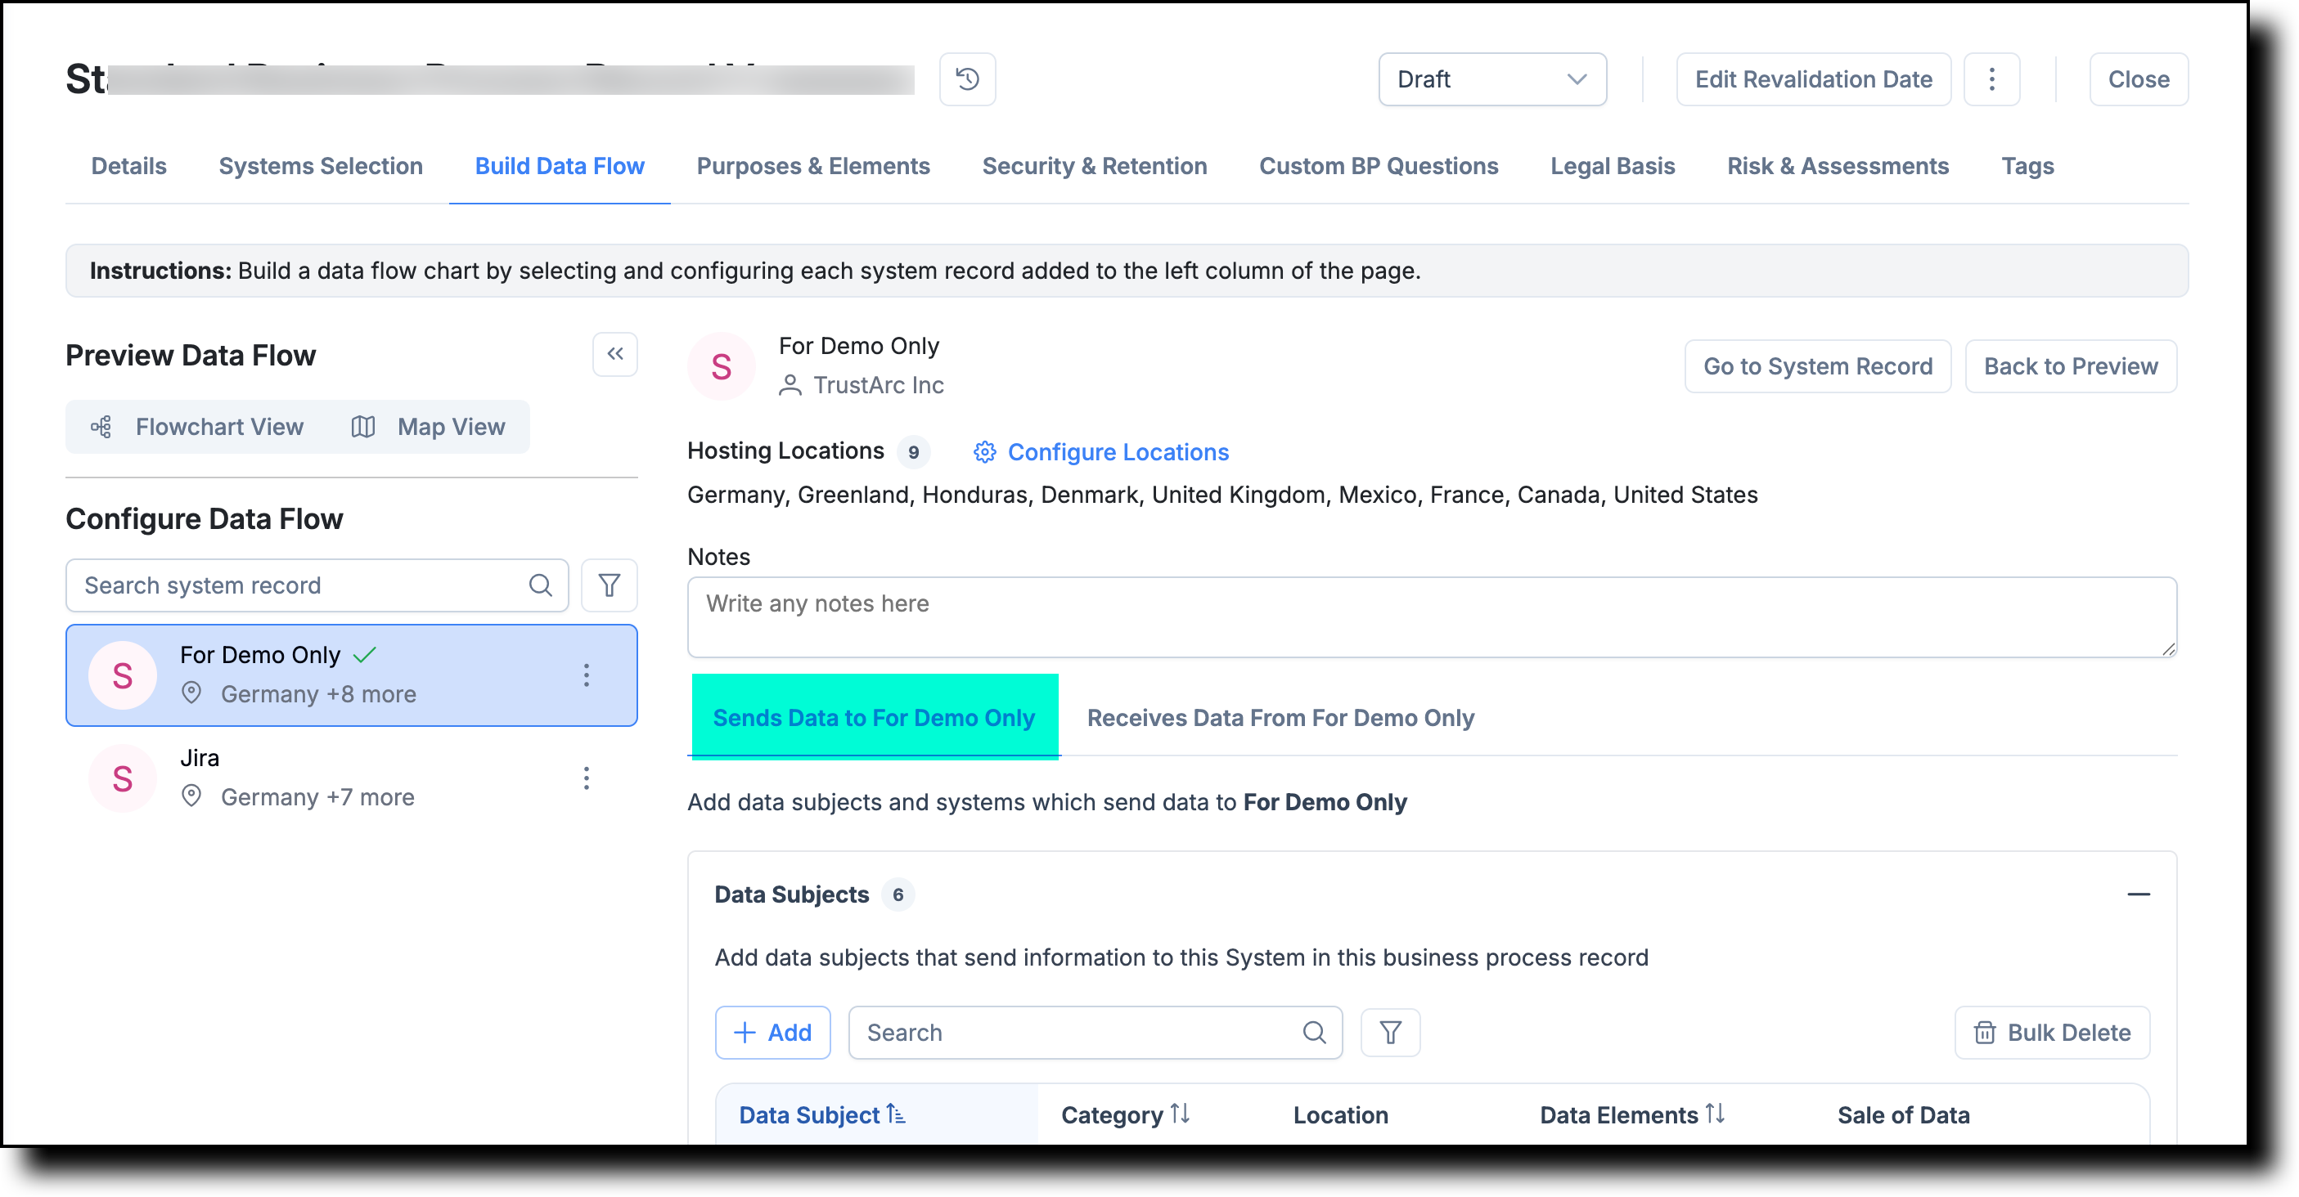The height and width of the screenshot is (1197, 2299).
Task: Select the Build Data Flow tab
Action: 560,166
